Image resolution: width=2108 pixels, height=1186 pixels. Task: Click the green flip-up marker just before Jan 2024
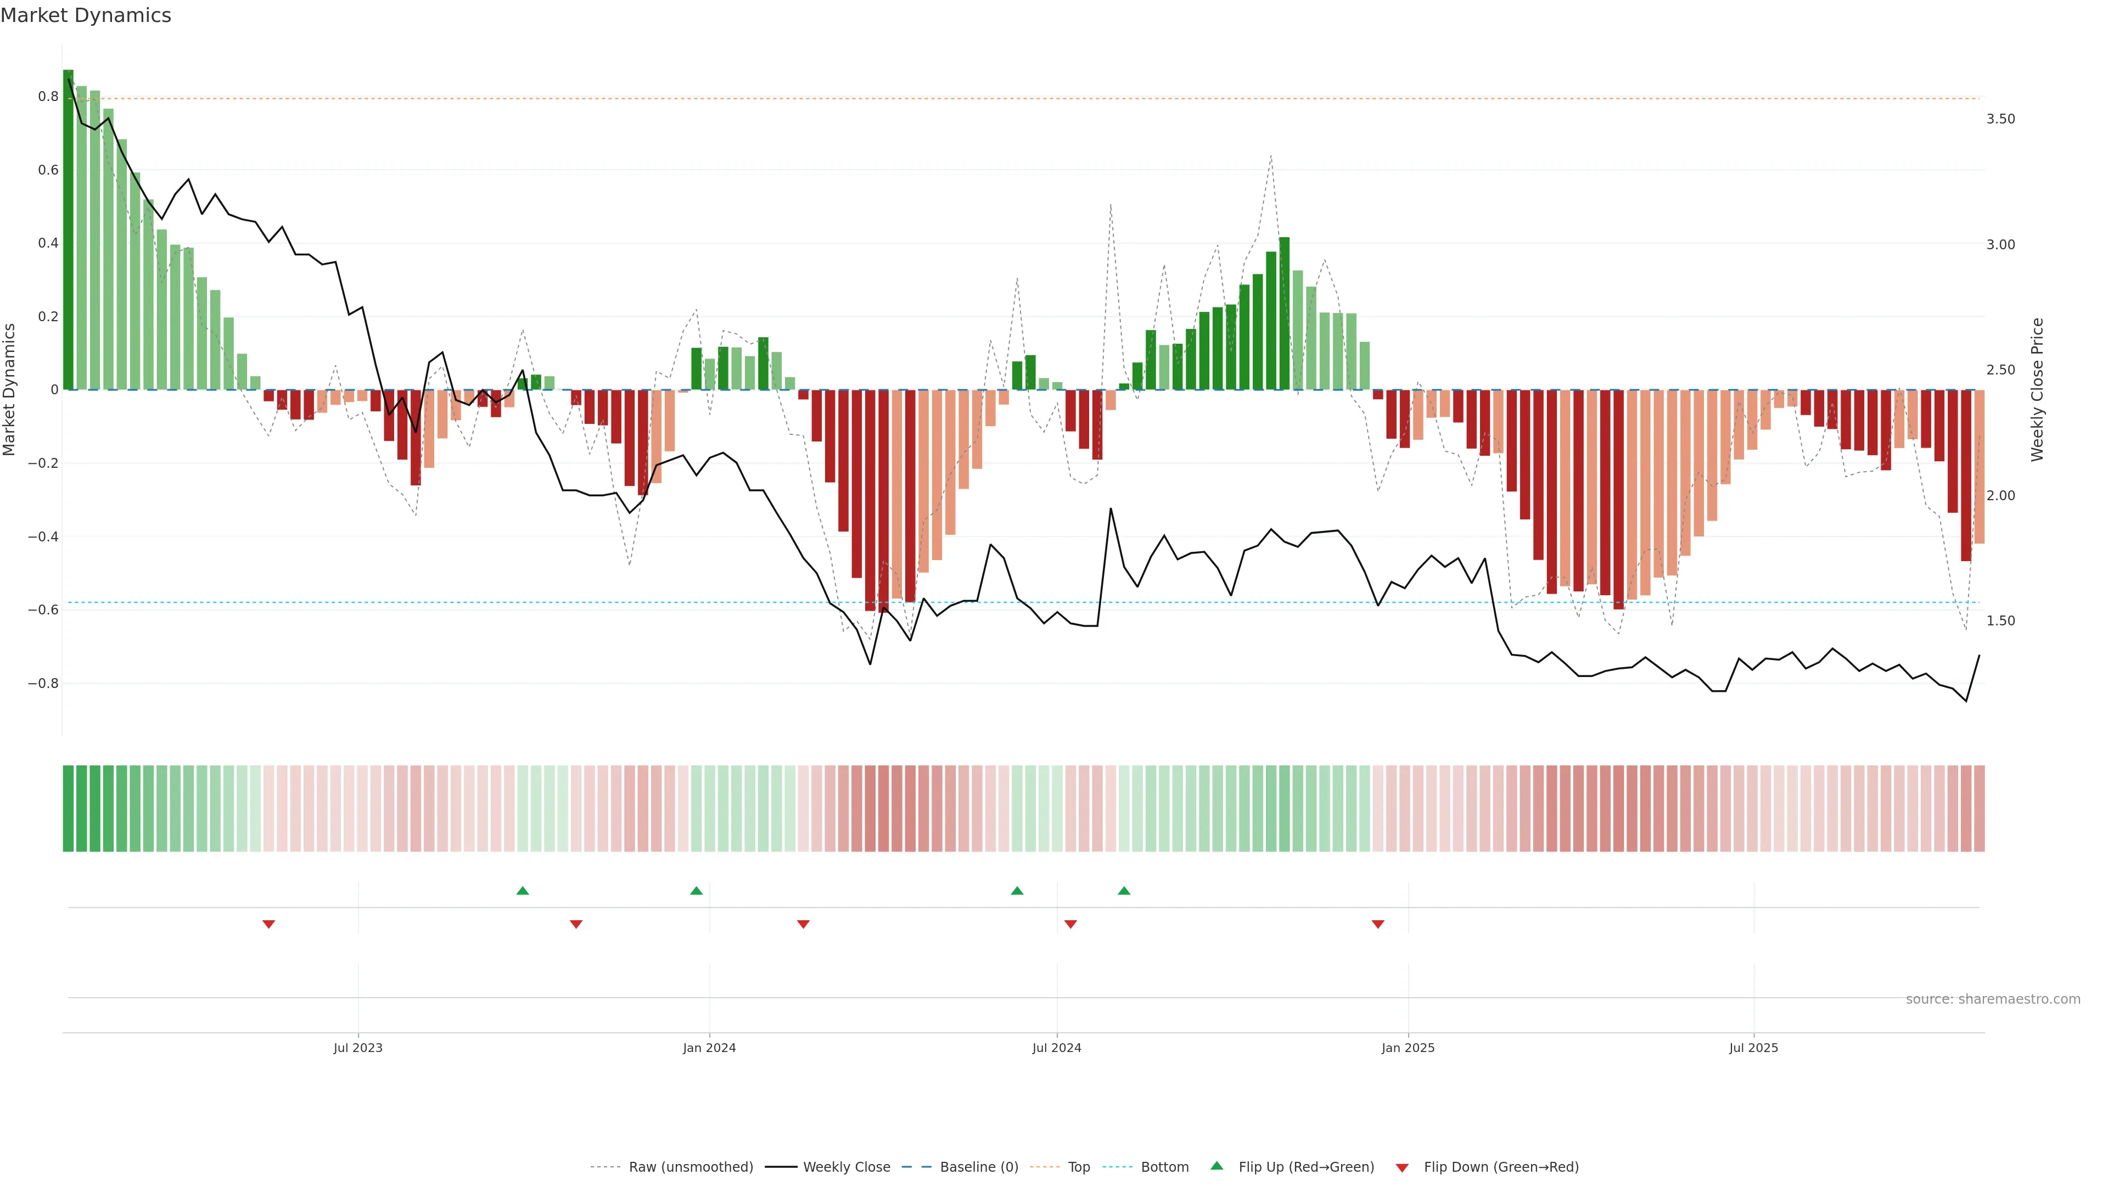(697, 891)
